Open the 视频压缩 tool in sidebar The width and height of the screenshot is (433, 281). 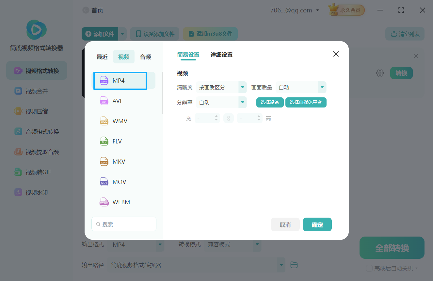tap(36, 111)
